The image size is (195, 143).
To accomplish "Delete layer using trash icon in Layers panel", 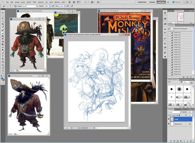I will (x=191, y=141).
